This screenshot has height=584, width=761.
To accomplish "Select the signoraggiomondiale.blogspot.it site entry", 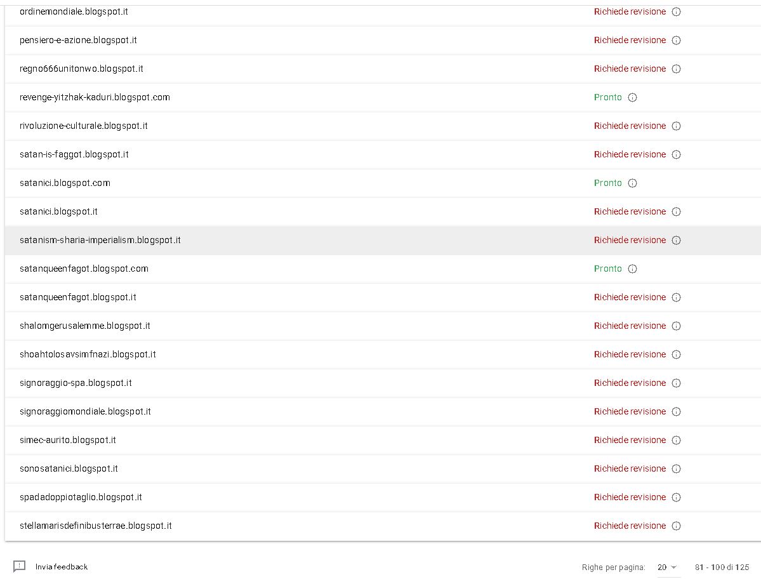I will point(85,411).
